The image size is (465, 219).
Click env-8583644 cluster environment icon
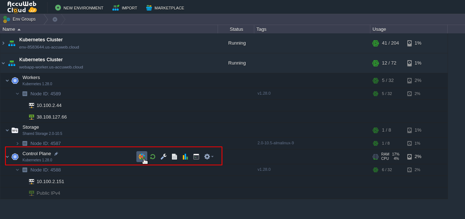(x=12, y=43)
